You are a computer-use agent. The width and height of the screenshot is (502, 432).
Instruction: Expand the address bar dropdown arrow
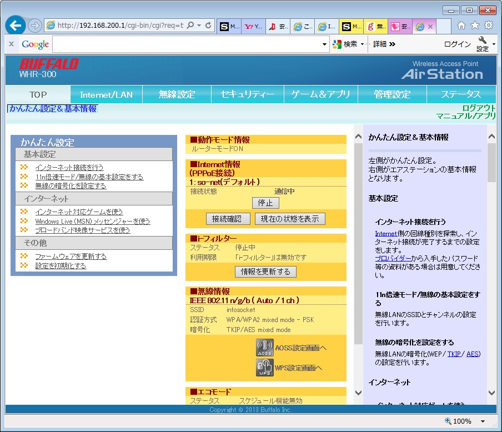[x=199, y=25]
